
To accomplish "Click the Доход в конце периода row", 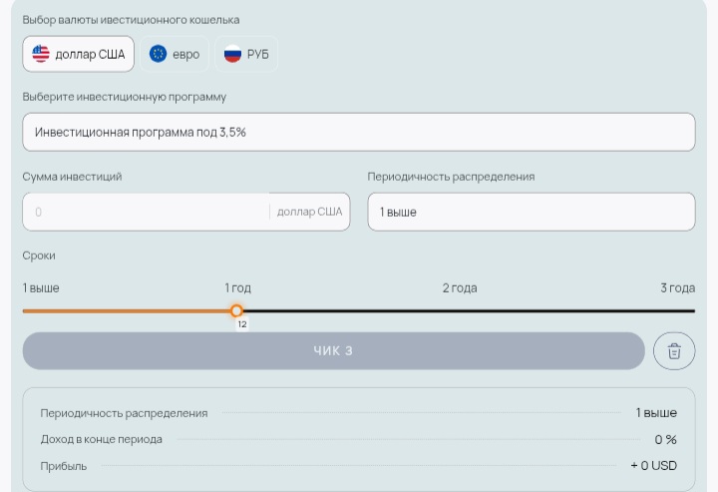I will (358, 440).
